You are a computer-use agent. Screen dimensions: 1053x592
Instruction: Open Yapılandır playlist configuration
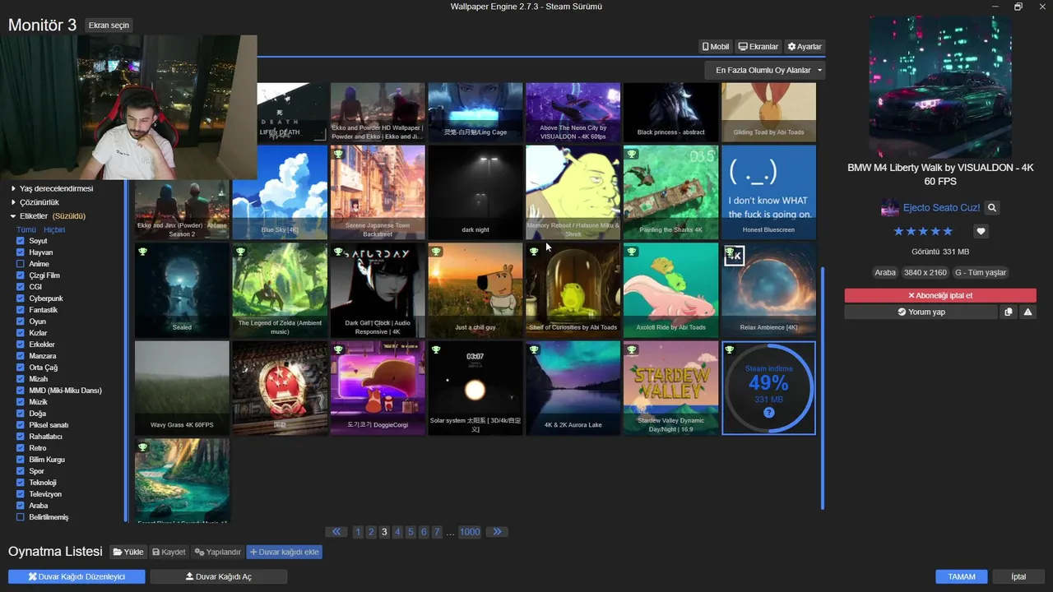click(217, 552)
